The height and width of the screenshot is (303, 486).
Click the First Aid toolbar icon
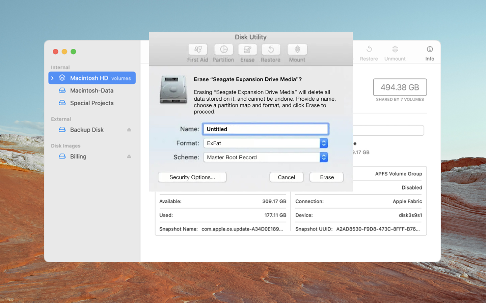coord(198,50)
